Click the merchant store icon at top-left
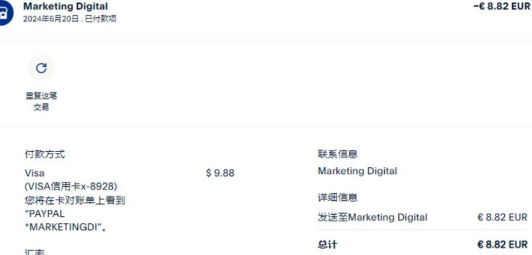The image size is (532, 255). click(4, 12)
